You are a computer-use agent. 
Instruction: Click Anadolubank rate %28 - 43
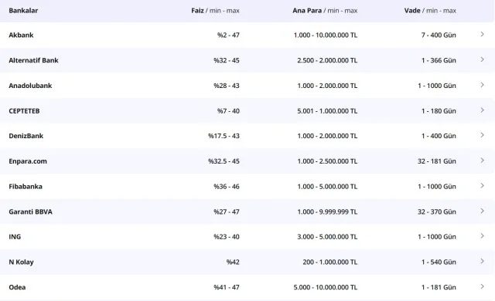227,86
